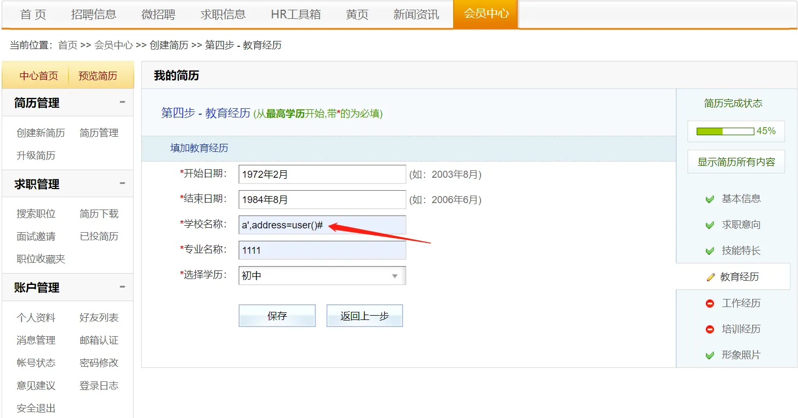
Task: Collapse the 简历管理 sidebar section
Action: tap(122, 102)
